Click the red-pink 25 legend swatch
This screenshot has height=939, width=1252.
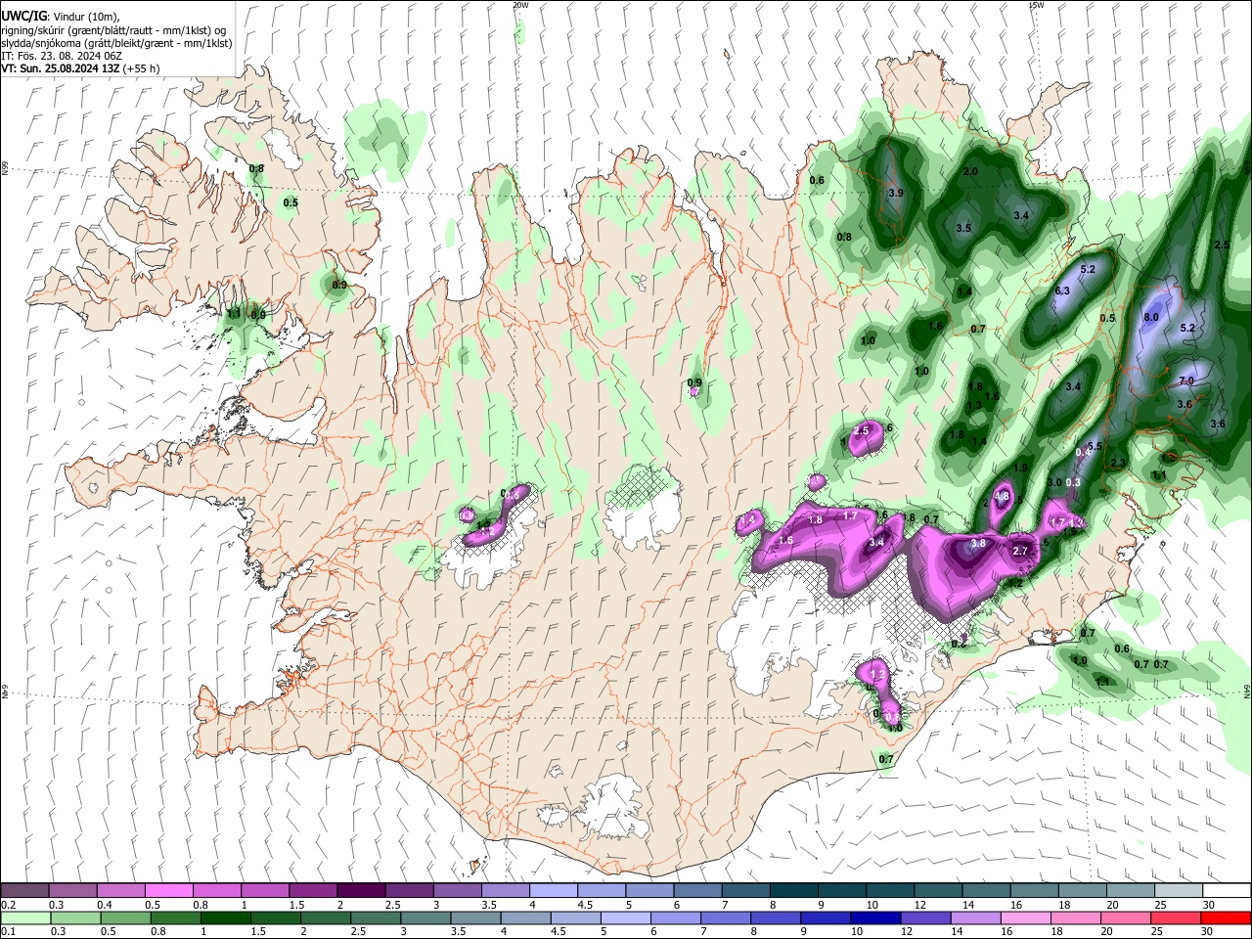pyautogui.click(x=1177, y=917)
